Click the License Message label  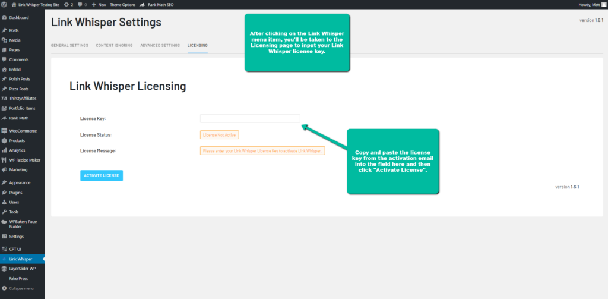click(98, 150)
